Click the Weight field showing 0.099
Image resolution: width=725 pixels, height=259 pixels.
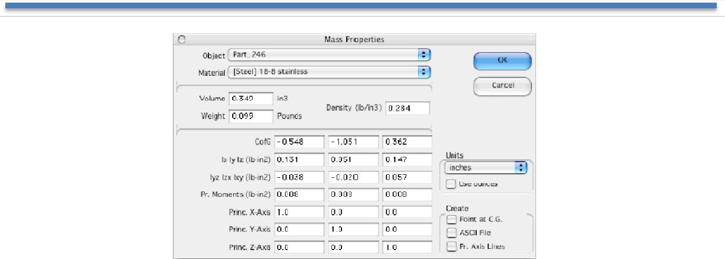[x=251, y=116]
